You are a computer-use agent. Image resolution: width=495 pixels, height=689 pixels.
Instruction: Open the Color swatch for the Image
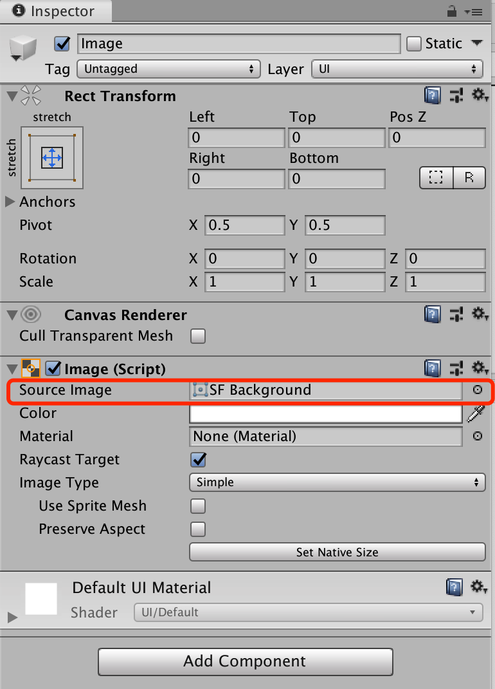[325, 413]
